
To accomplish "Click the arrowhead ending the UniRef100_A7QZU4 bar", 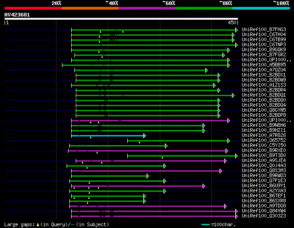I will coord(207,70).
